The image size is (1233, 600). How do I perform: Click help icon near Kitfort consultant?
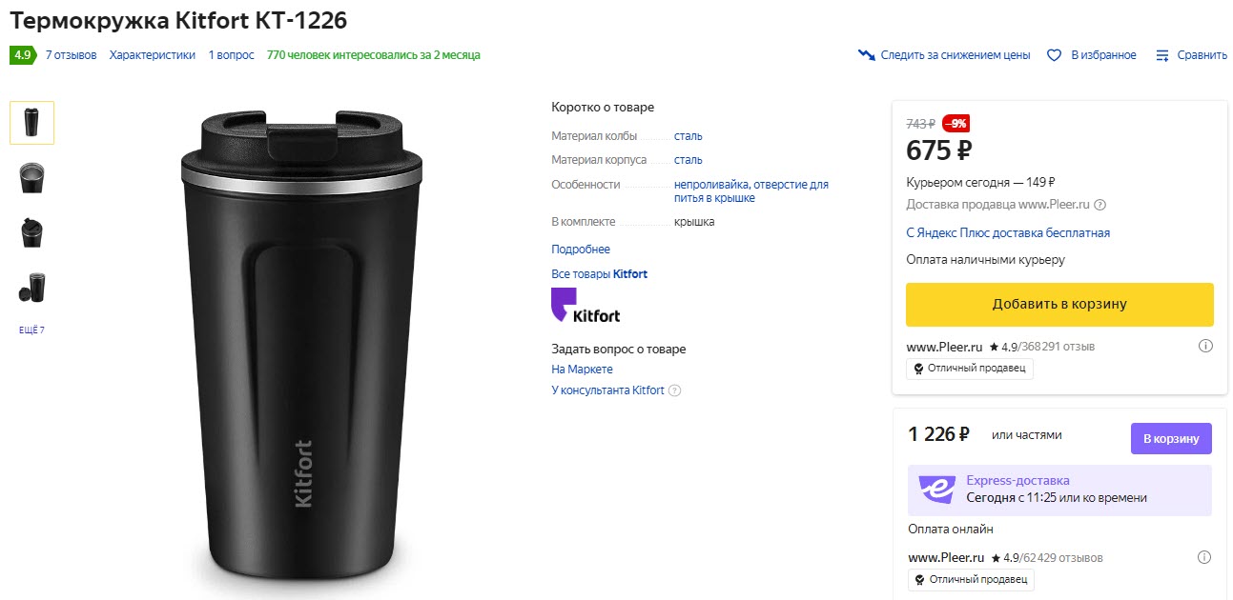tap(675, 390)
